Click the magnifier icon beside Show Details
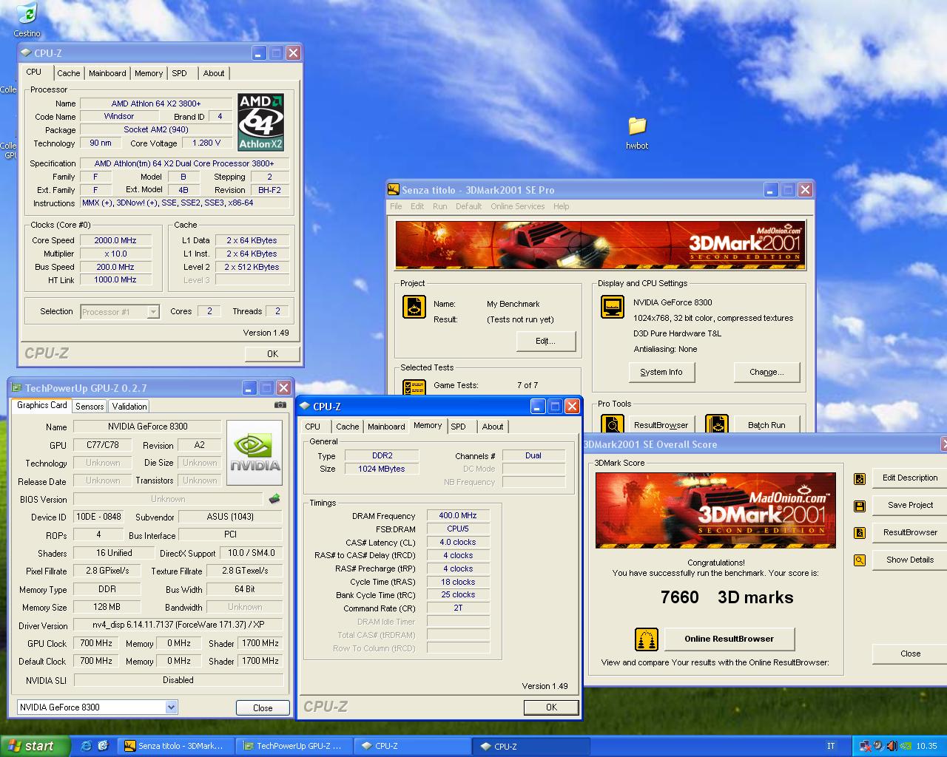 [x=860, y=560]
